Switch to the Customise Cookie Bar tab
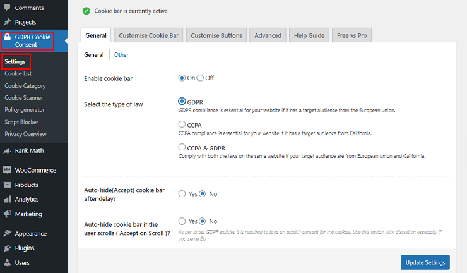Image resolution: width=467 pixels, height=273 pixels. point(149,35)
